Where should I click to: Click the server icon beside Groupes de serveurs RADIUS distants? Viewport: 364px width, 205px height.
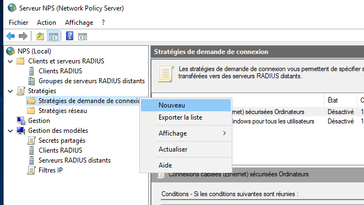point(31,81)
